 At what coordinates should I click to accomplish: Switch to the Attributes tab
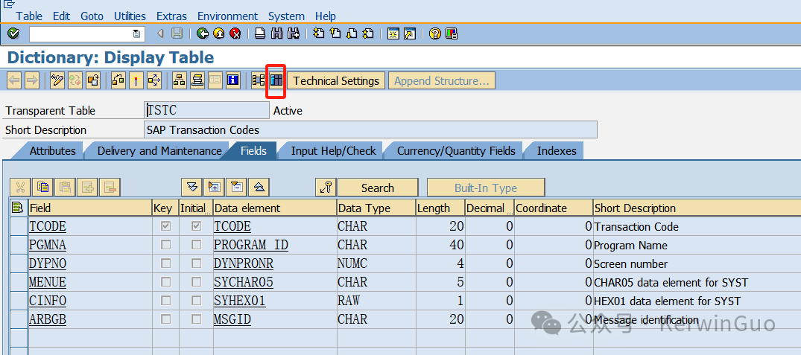[x=53, y=151]
